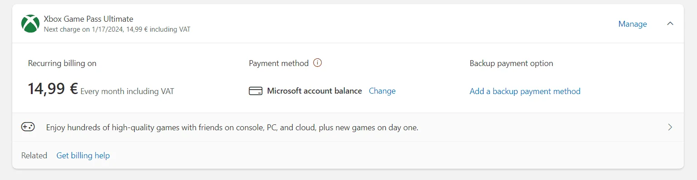Expand game benefits with the right chevron
697x180 pixels.
[x=670, y=127]
